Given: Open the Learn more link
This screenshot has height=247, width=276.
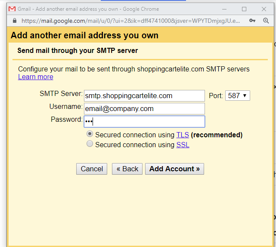Looking at the screenshot, I should (x=36, y=77).
